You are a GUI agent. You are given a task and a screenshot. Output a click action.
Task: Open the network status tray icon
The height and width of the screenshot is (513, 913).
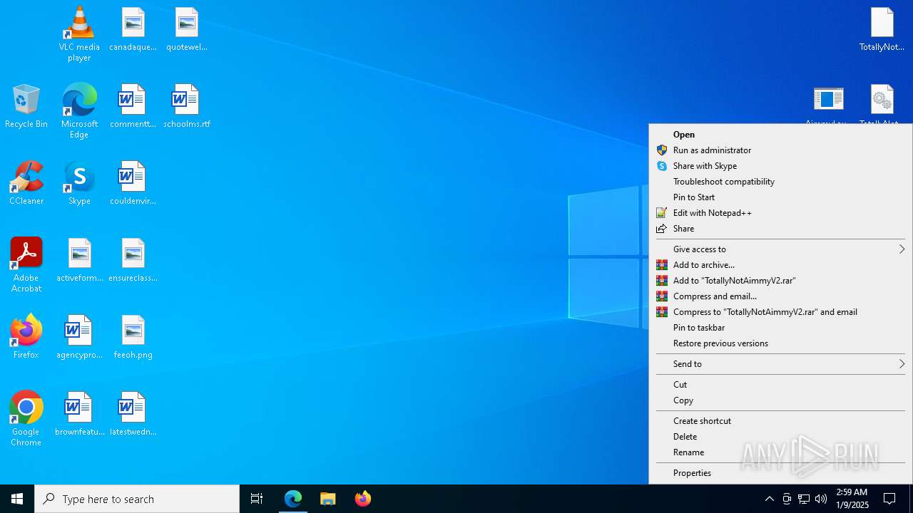click(x=804, y=499)
